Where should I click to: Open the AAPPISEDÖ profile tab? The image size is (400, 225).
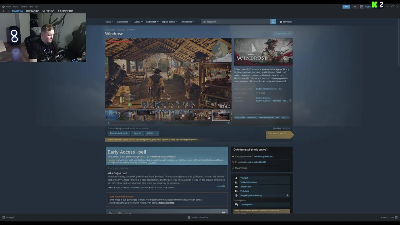coord(65,11)
